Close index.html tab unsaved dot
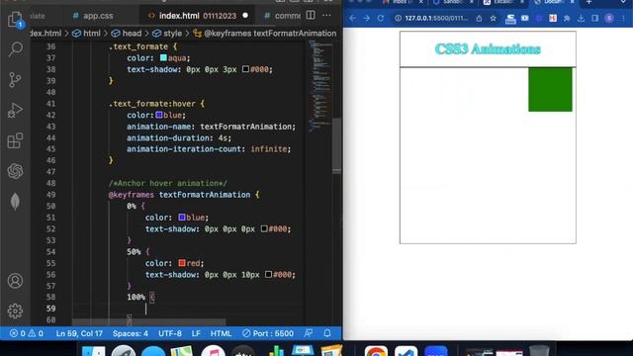 pos(245,16)
